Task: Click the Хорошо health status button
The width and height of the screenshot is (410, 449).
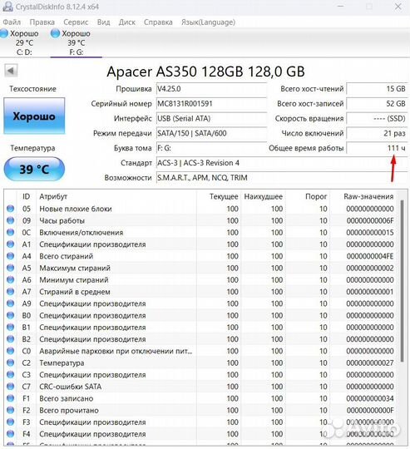Action: pos(34,116)
